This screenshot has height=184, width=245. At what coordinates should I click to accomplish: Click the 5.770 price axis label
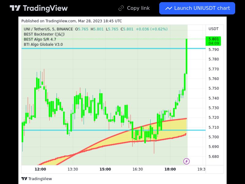point(213,69)
